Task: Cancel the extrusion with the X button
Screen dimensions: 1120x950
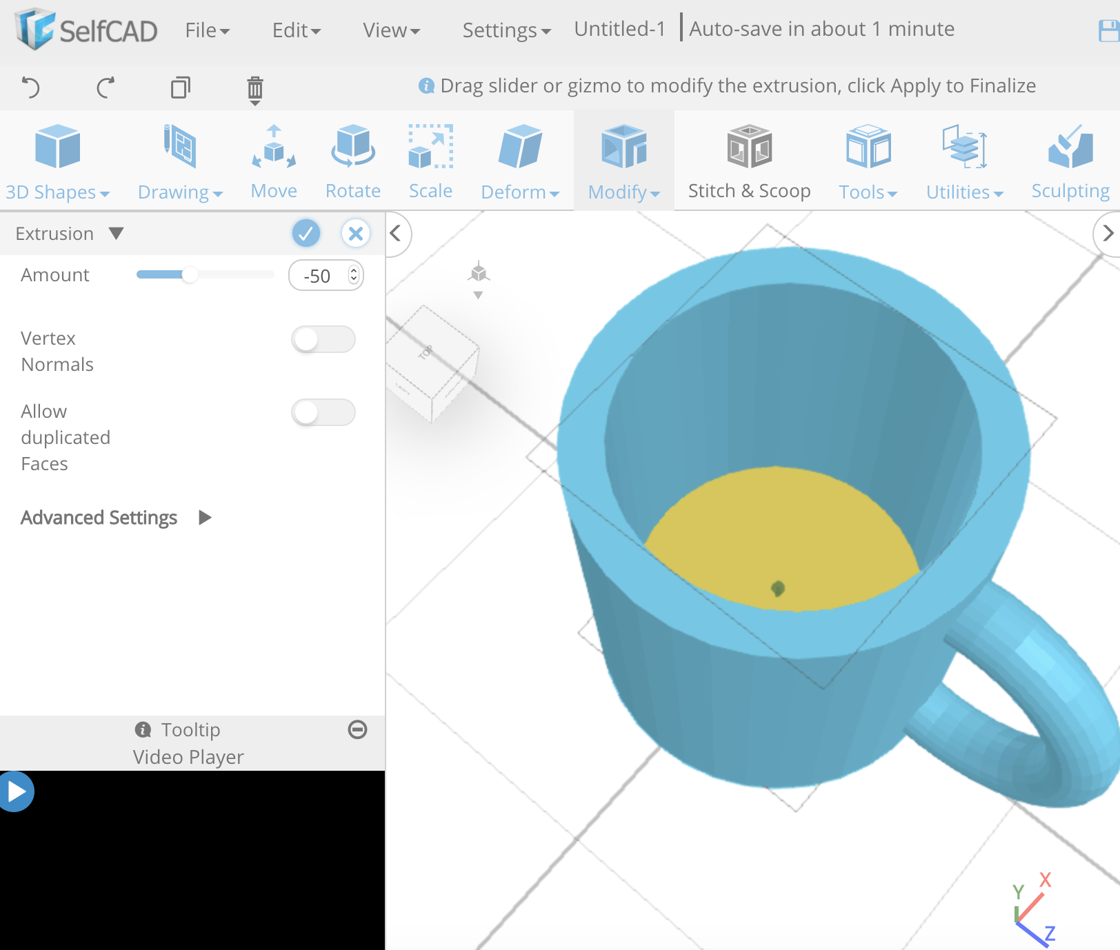Action: tap(356, 234)
